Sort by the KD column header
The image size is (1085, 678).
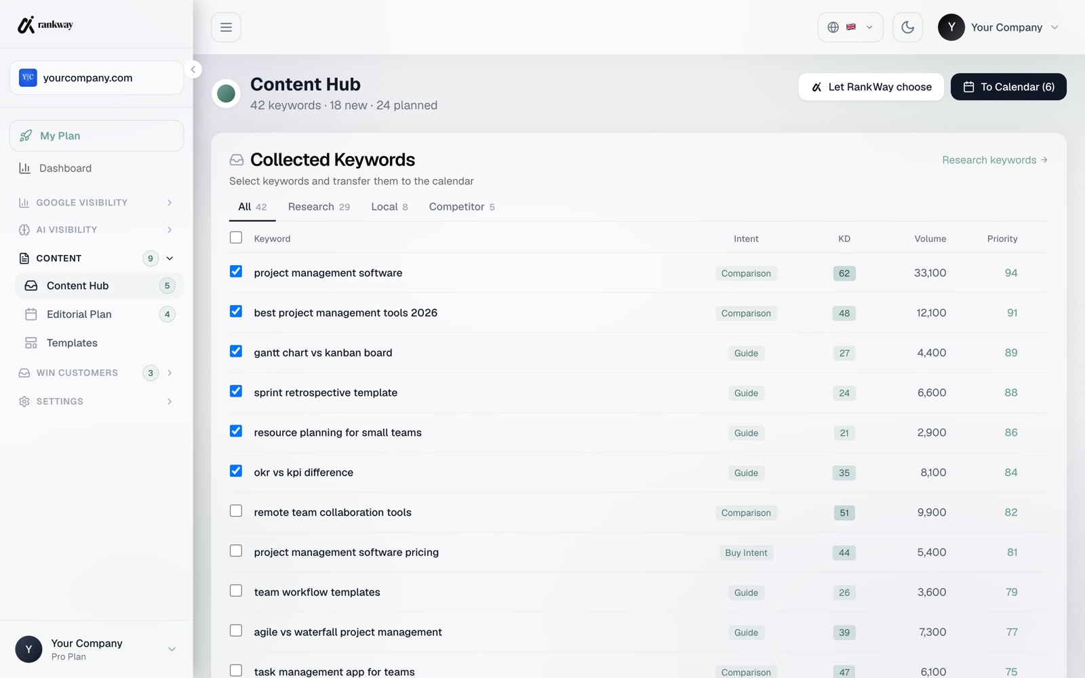pyautogui.click(x=844, y=239)
